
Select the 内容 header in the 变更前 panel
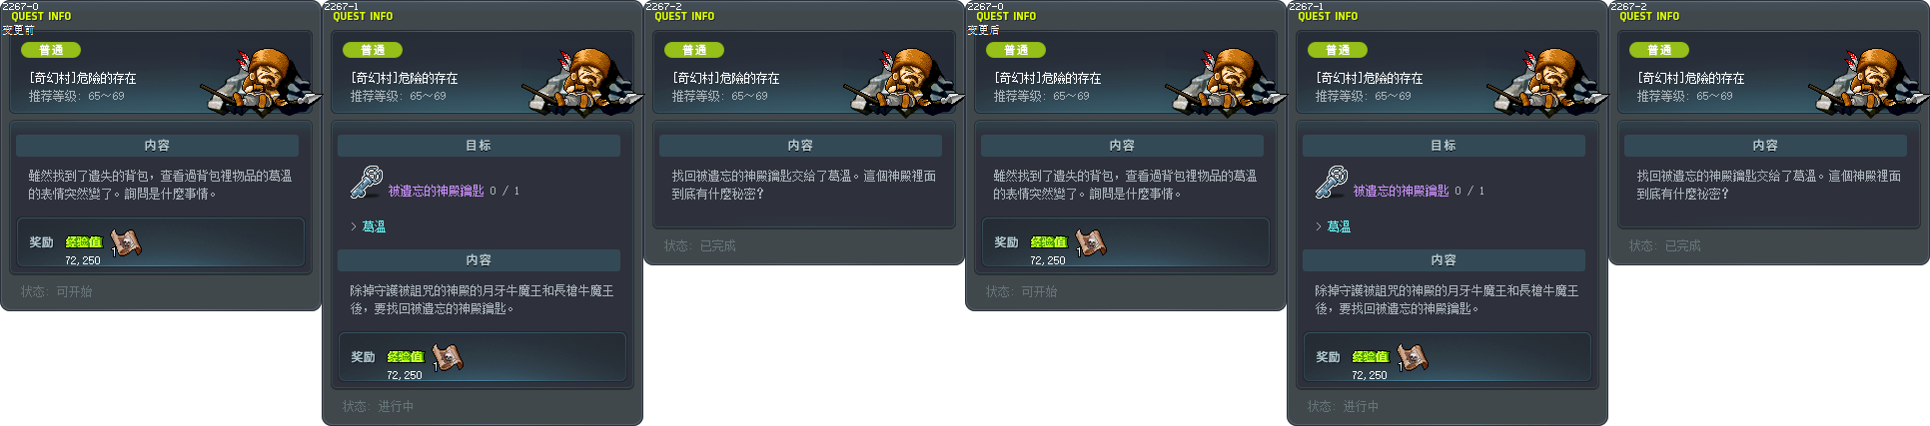(157, 146)
